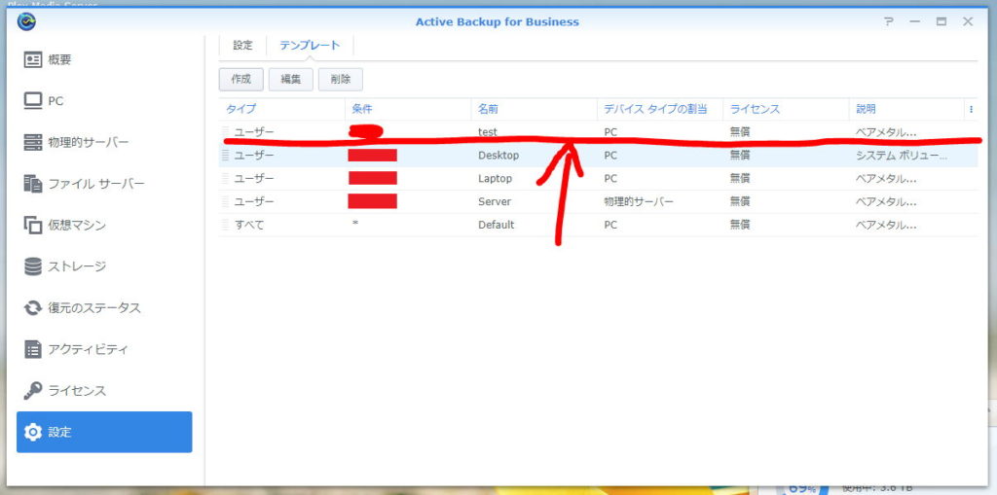Click すべて type cell in Default row
The width and height of the screenshot is (997, 495).
[249, 225]
